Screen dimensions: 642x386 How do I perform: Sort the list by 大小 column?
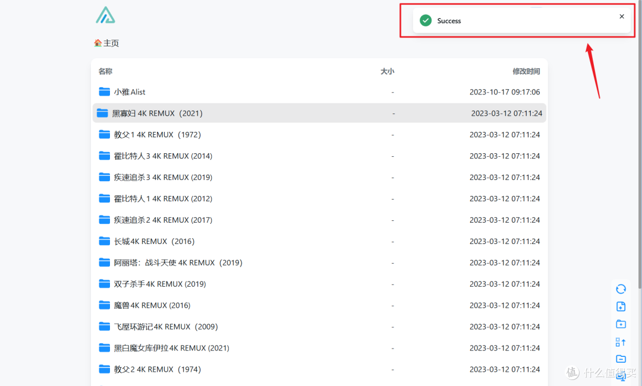coord(387,71)
